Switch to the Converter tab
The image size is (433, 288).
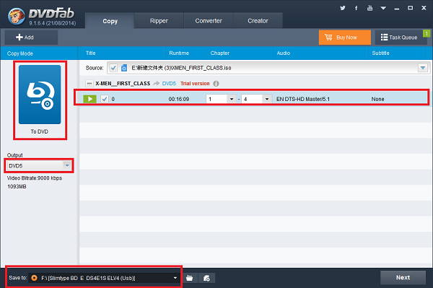coord(209,21)
